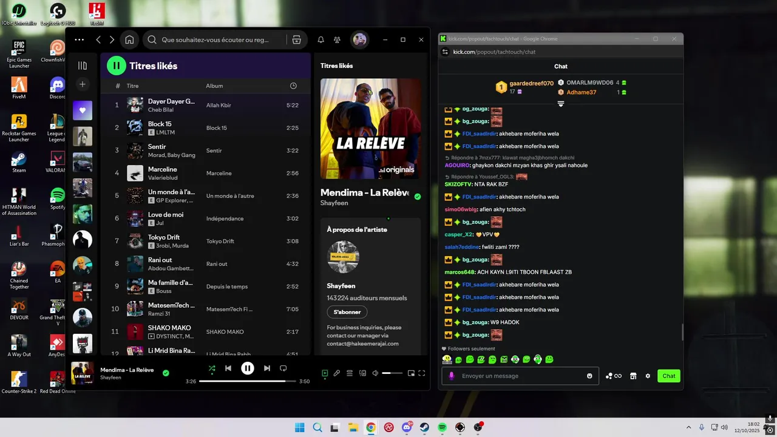
Task: Open the channel points infinity icon
Action: tap(614, 376)
